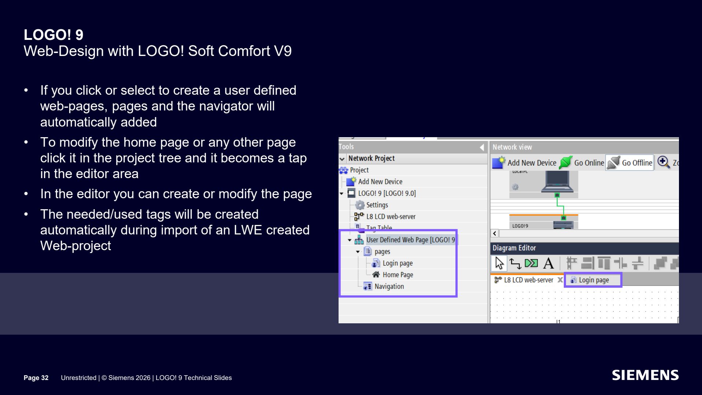This screenshot has height=395, width=702.
Task: Select LOGO! 9 [LOGO! 9.0] device
Action: click(x=382, y=193)
